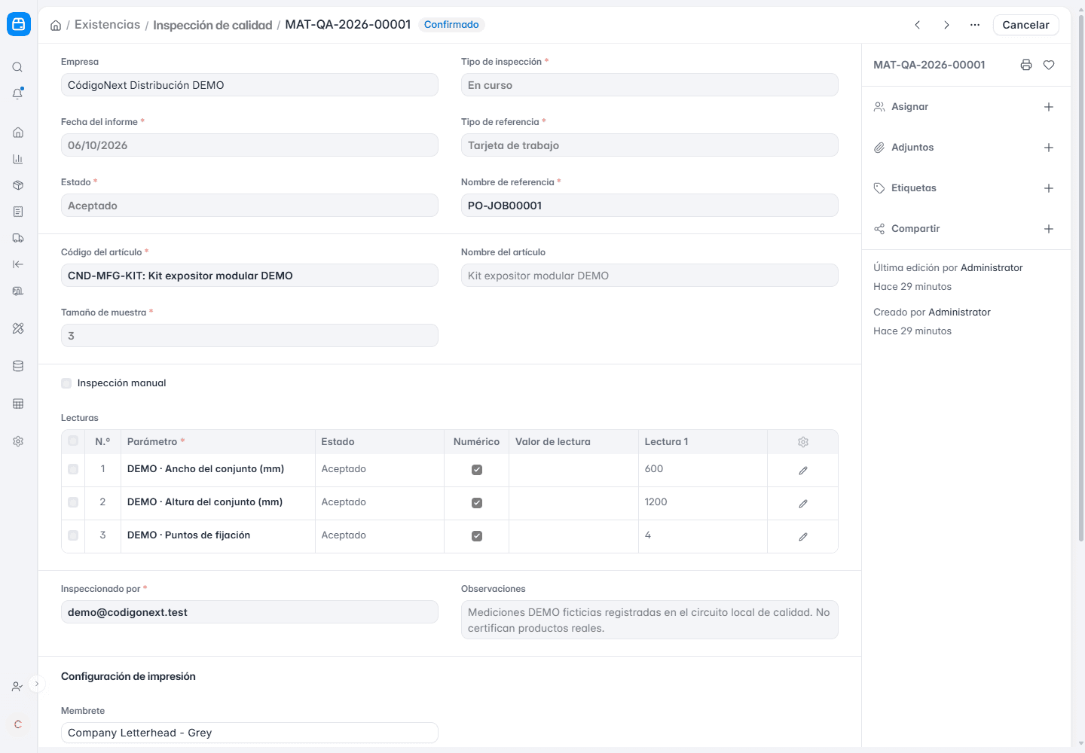Click home breadcrumb icon
Image resolution: width=1085 pixels, height=753 pixels.
pyautogui.click(x=56, y=26)
